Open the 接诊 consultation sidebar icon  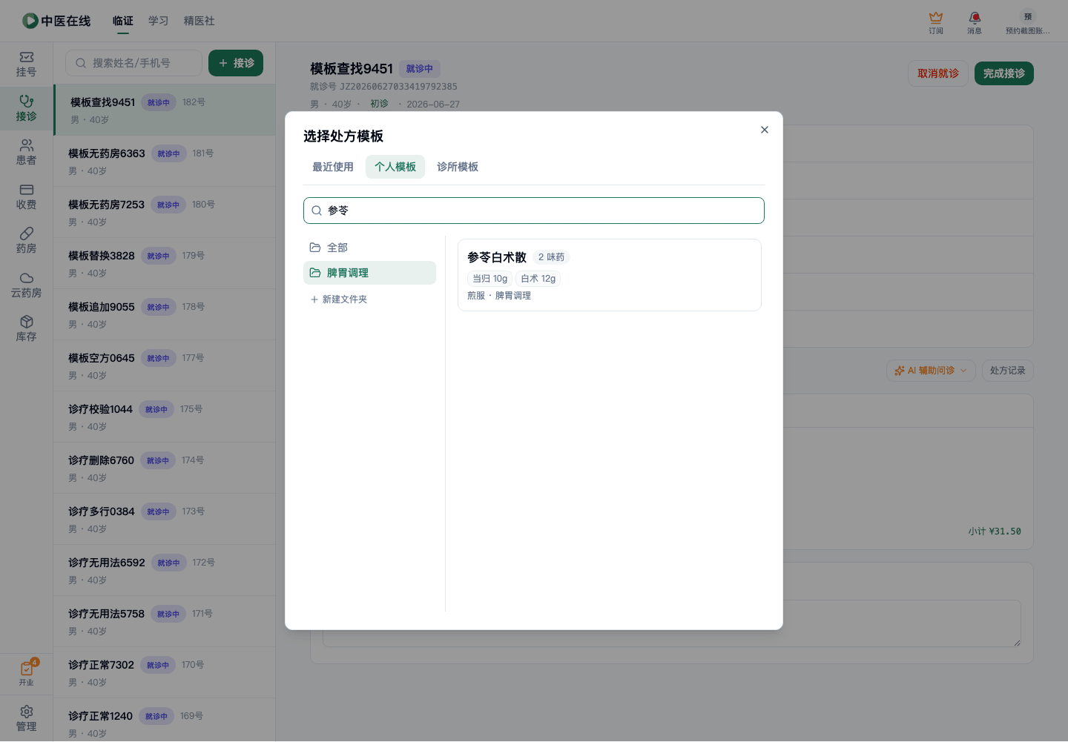(26, 109)
